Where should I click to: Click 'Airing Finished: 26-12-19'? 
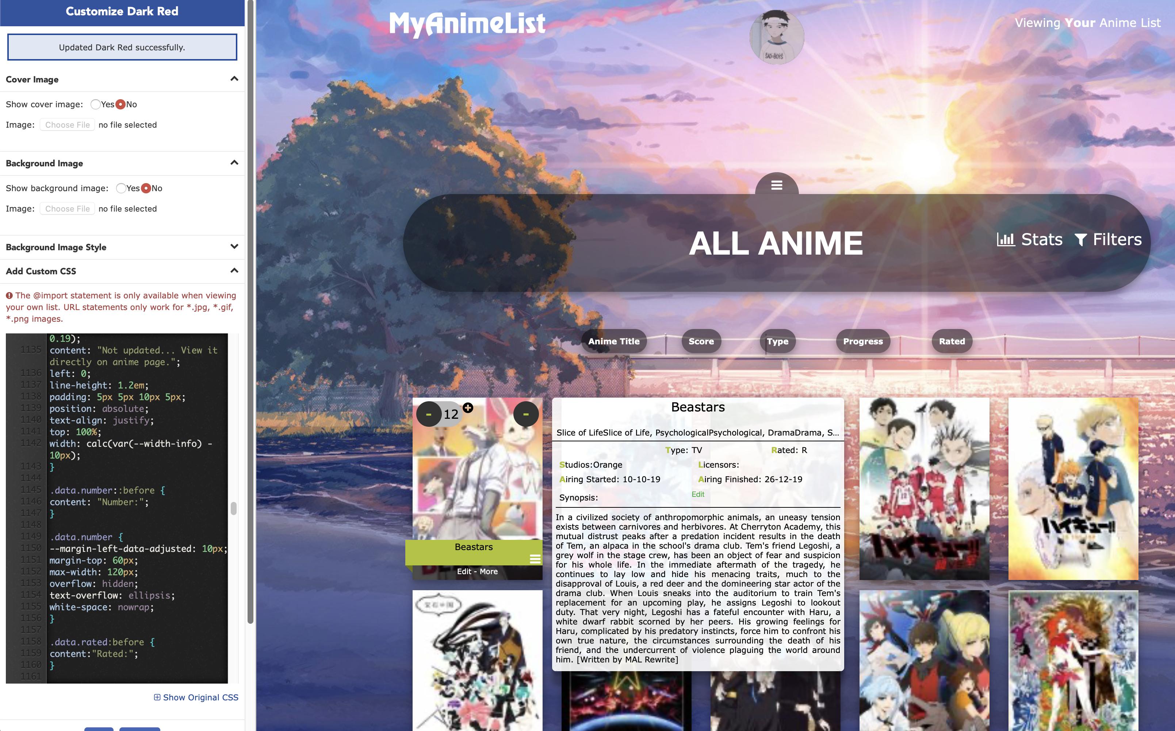tap(750, 479)
